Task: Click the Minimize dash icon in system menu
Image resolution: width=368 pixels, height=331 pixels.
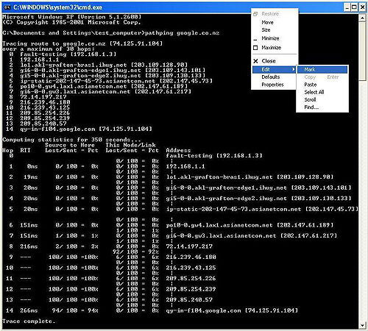Action: click(x=255, y=40)
